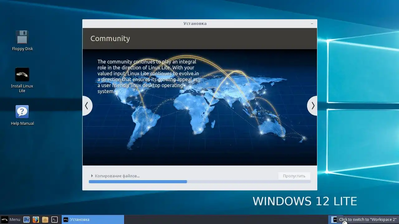The image size is (399, 224).
Task: Open the Menu start button
Action: pos(11,220)
